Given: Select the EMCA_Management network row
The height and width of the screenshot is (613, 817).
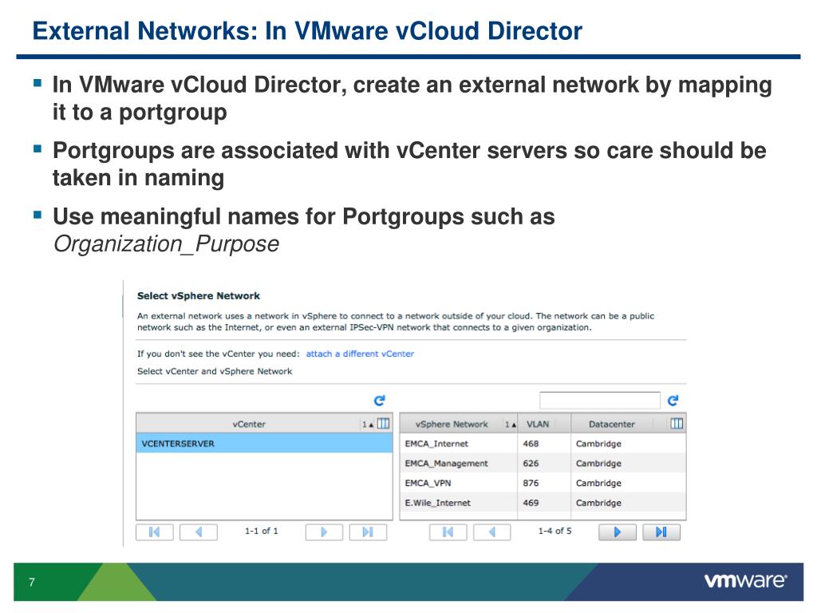Looking at the screenshot, I should click(543, 464).
